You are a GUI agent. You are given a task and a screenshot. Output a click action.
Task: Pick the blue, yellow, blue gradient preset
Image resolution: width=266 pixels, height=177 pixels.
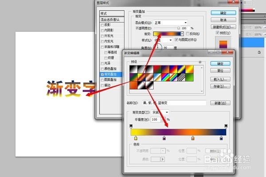(x=181, y=69)
